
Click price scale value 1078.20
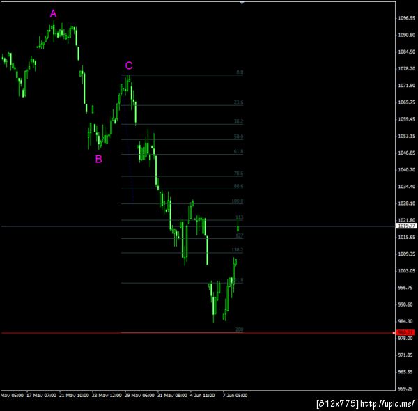[407, 68]
